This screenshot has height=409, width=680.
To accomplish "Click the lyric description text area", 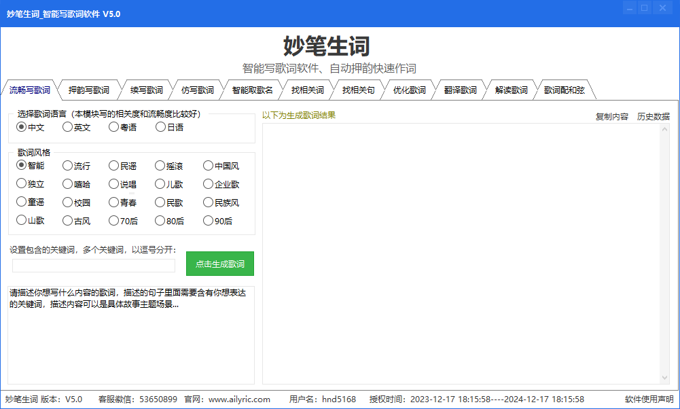I will (x=131, y=335).
